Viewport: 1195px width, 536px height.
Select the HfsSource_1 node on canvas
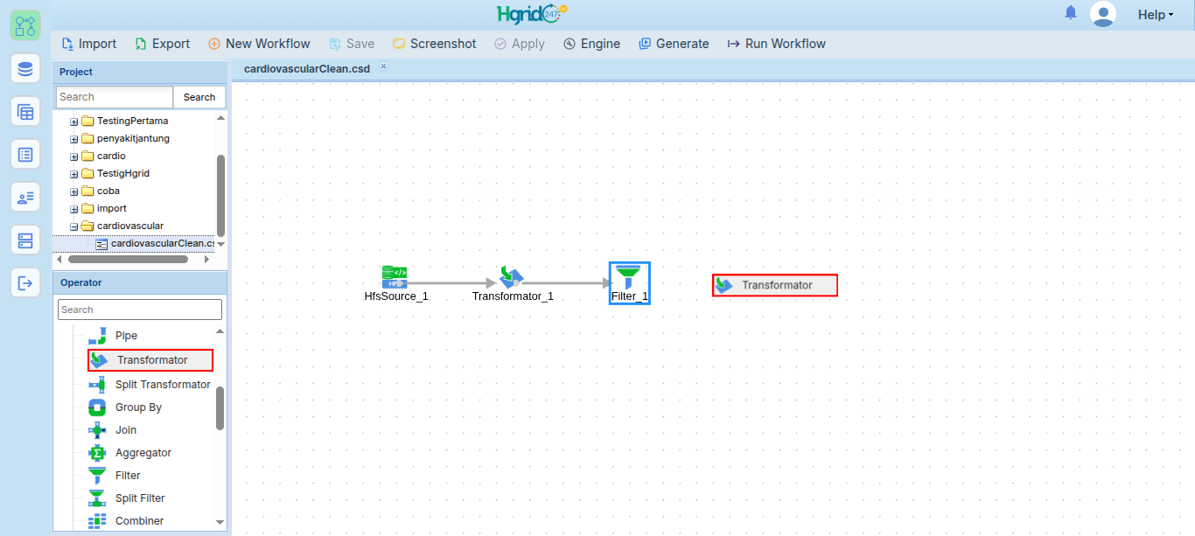click(396, 284)
